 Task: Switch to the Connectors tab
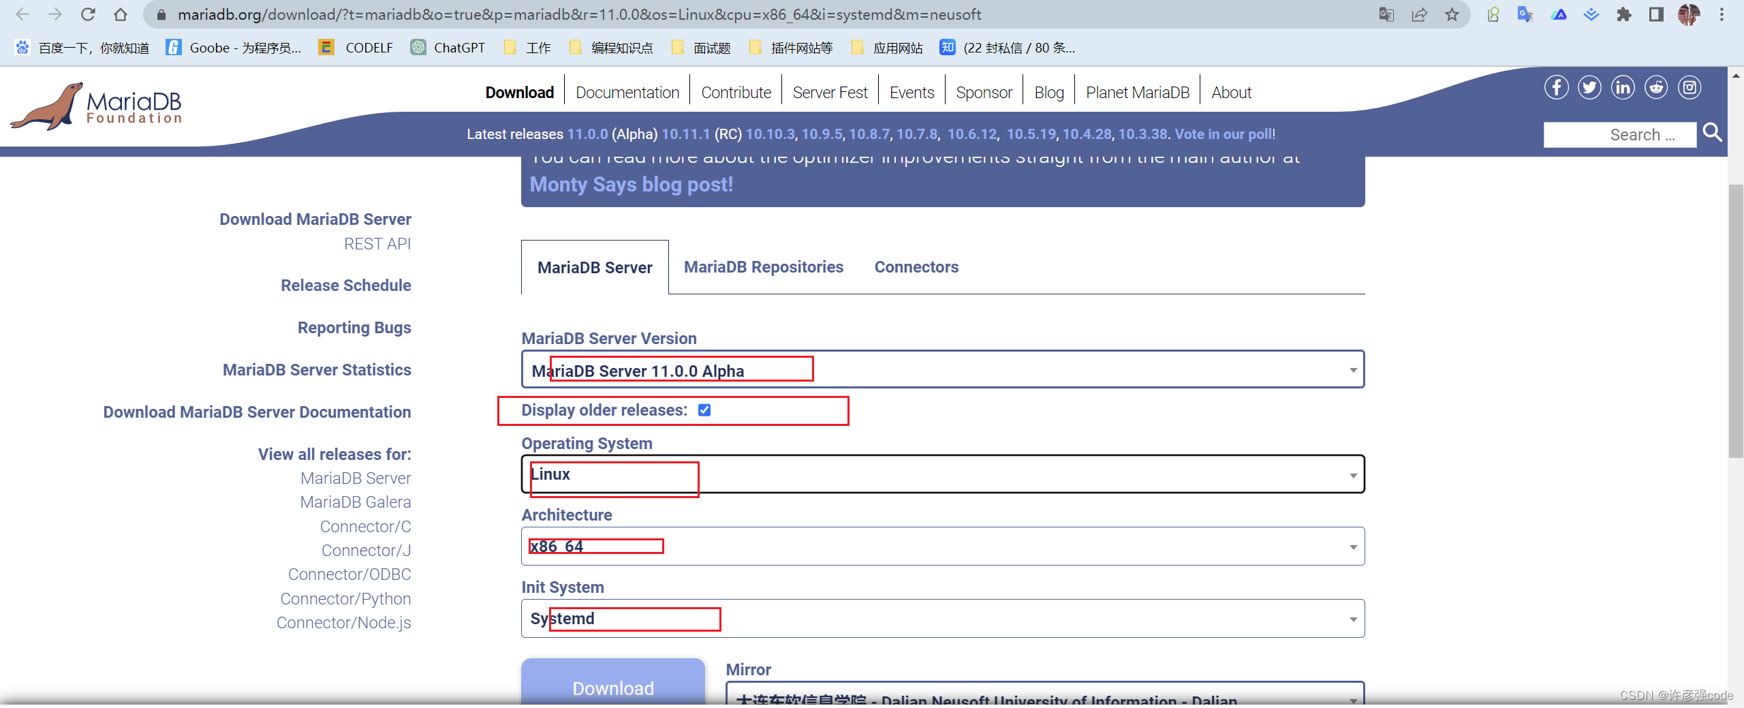click(x=916, y=266)
